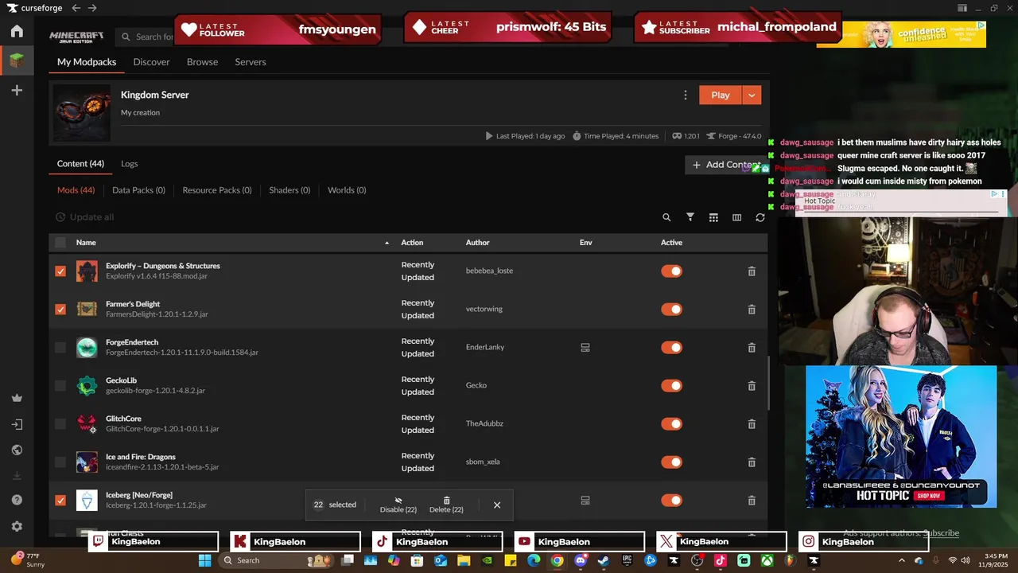Image resolution: width=1018 pixels, height=573 pixels.
Task: Toggle GeckoLib active switch
Action: [672, 386]
